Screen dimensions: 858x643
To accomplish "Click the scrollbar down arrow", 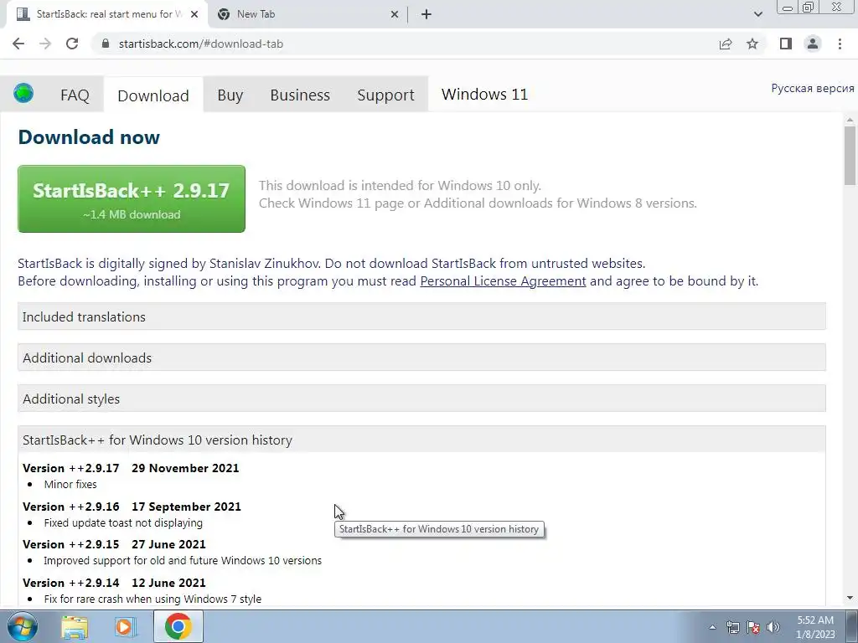I will click(x=850, y=598).
